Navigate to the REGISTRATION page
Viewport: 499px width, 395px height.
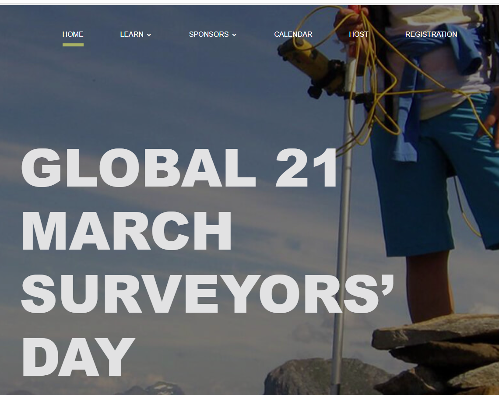click(431, 34)
